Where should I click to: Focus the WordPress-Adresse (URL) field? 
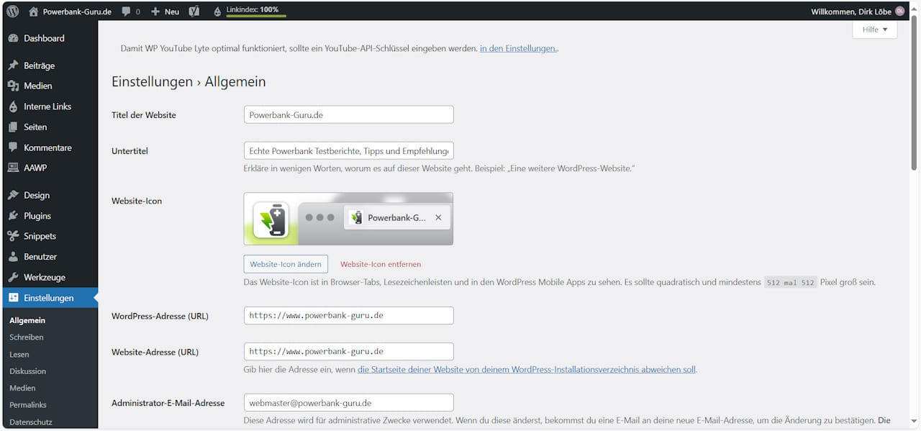coord(349,315)
